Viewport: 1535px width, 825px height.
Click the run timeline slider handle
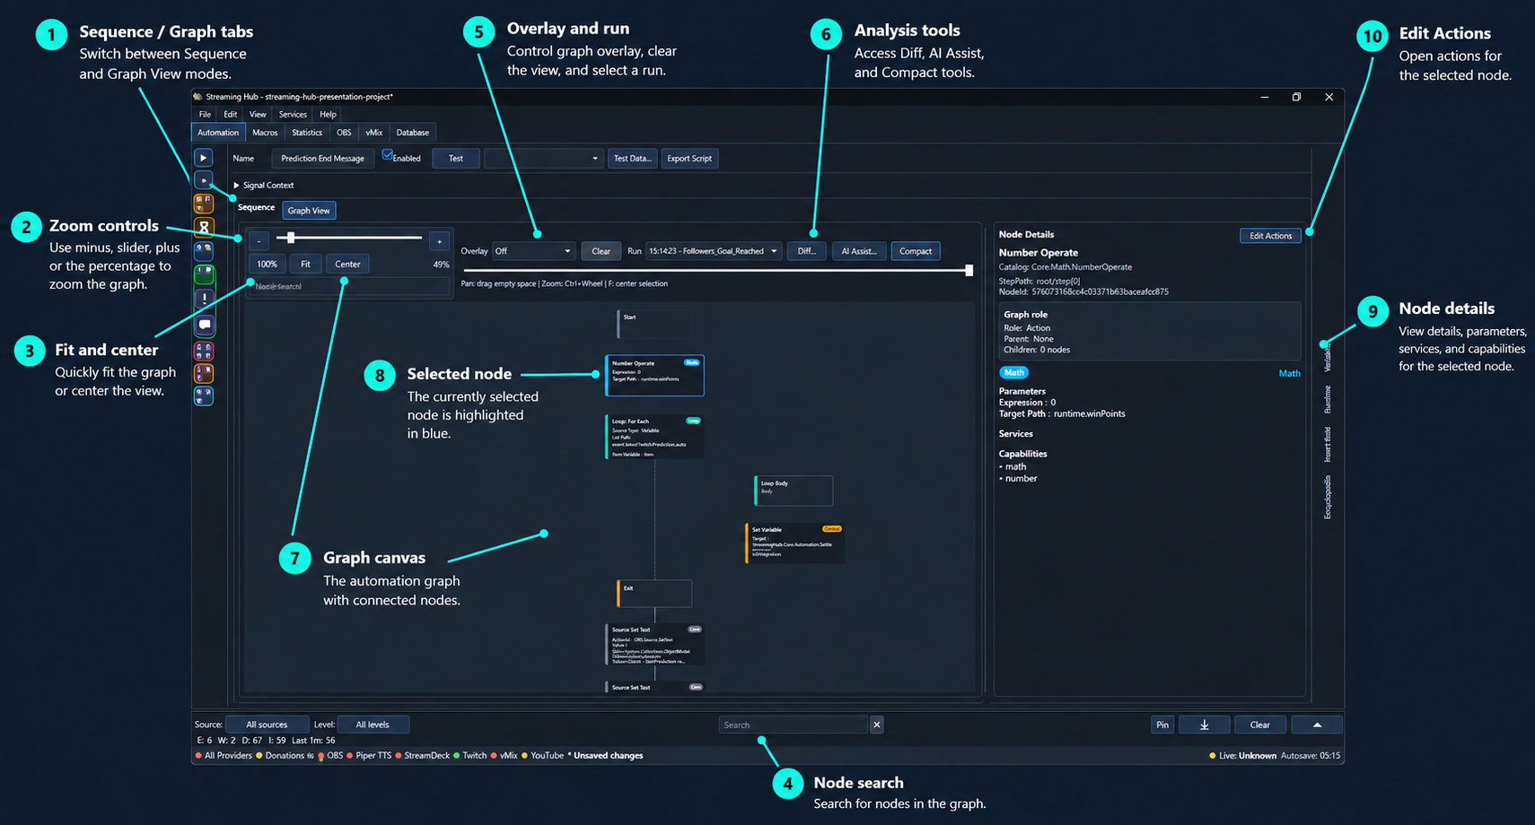click(969, 270)
